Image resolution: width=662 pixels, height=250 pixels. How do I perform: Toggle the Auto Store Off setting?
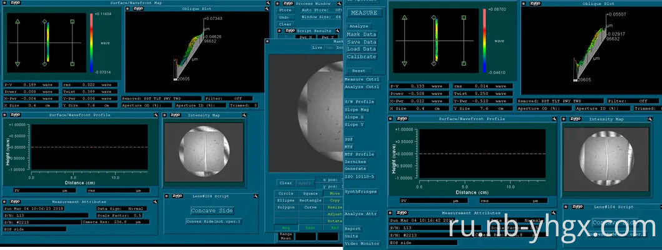point(338,10)
